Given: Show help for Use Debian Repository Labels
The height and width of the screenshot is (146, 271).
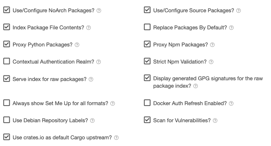Looking at the screenshot, I should (92, 120).
